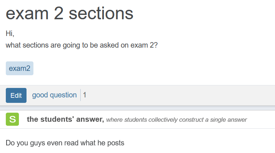
Task: Click the good question count 1
Action: tap(85, 95)
